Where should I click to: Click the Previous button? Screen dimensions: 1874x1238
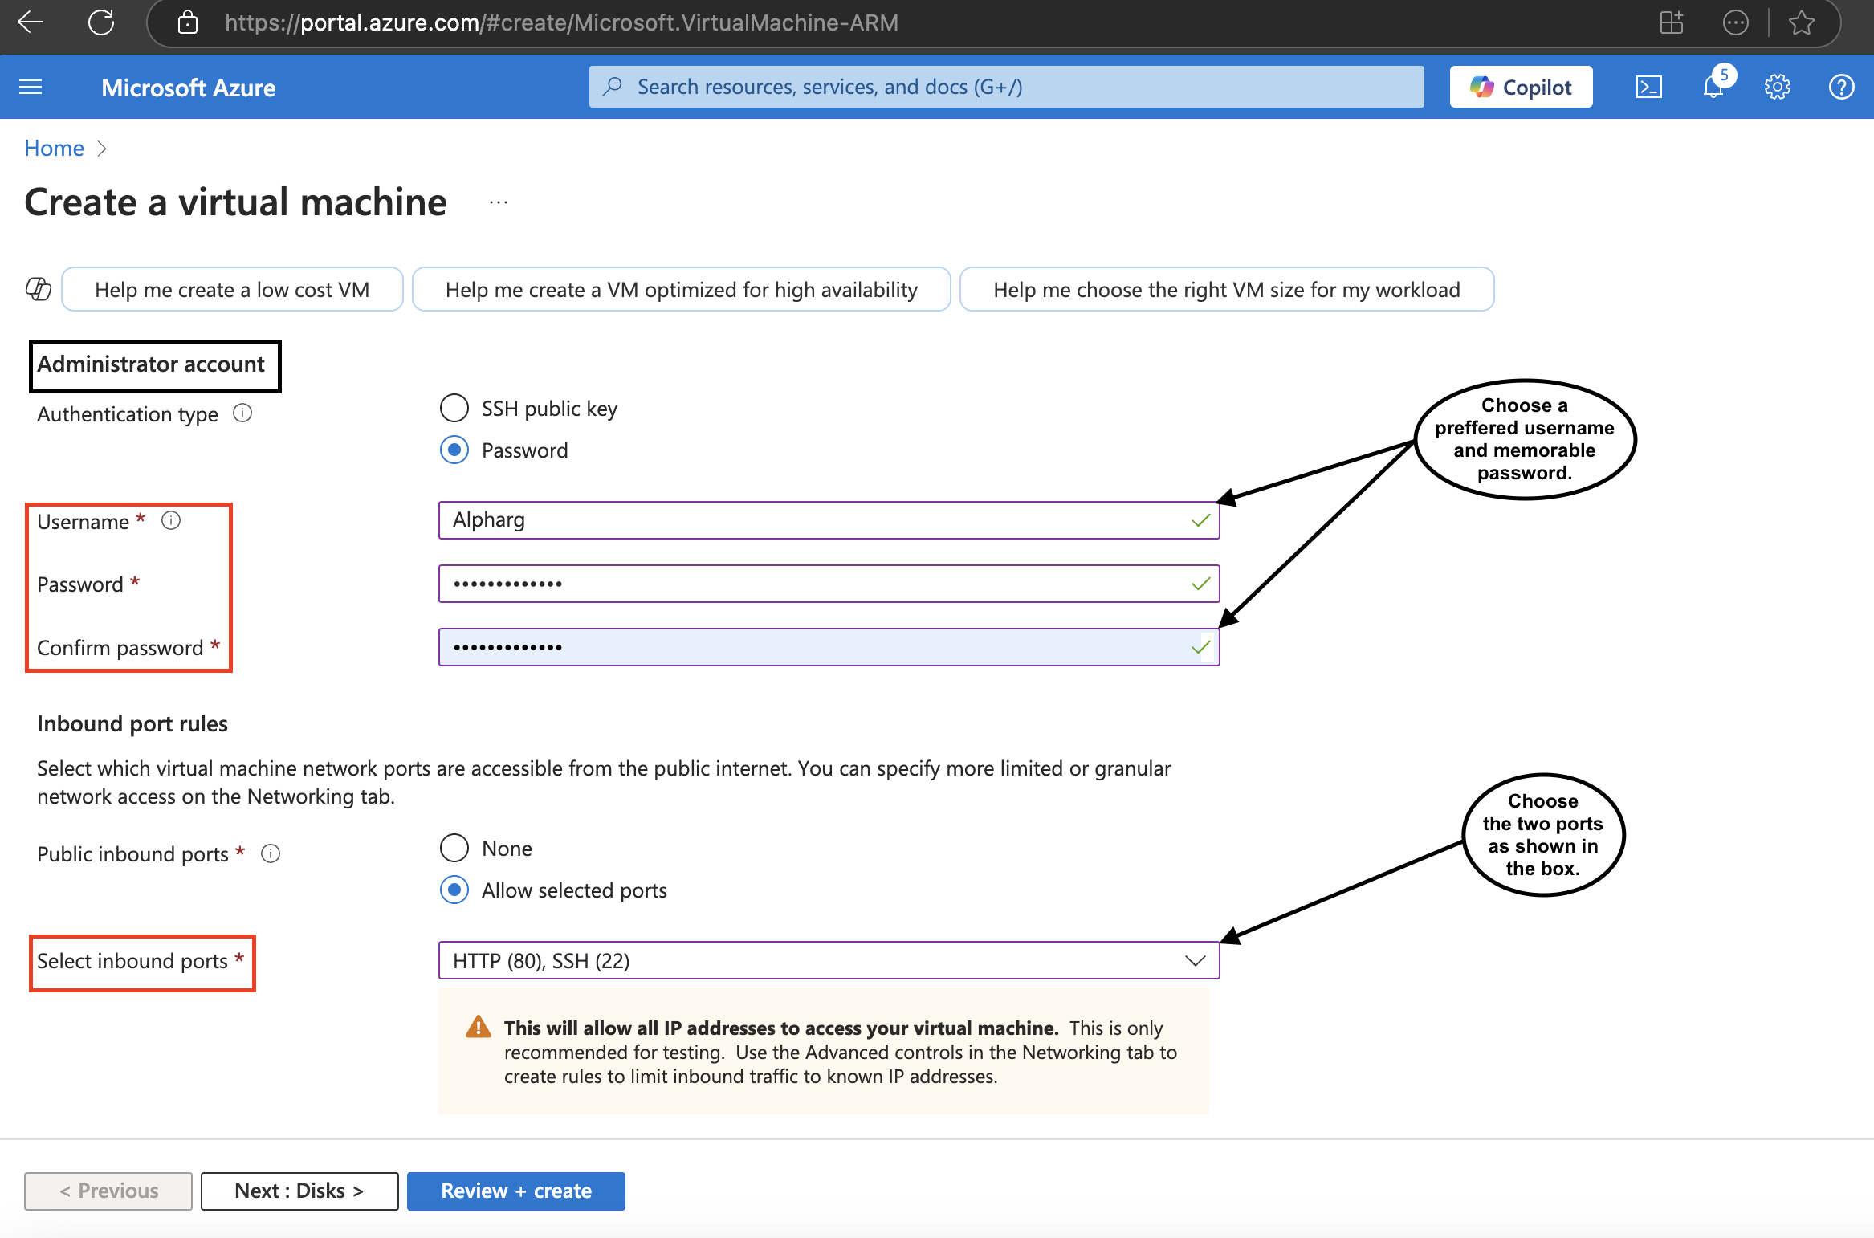[x=108, y=1191]
